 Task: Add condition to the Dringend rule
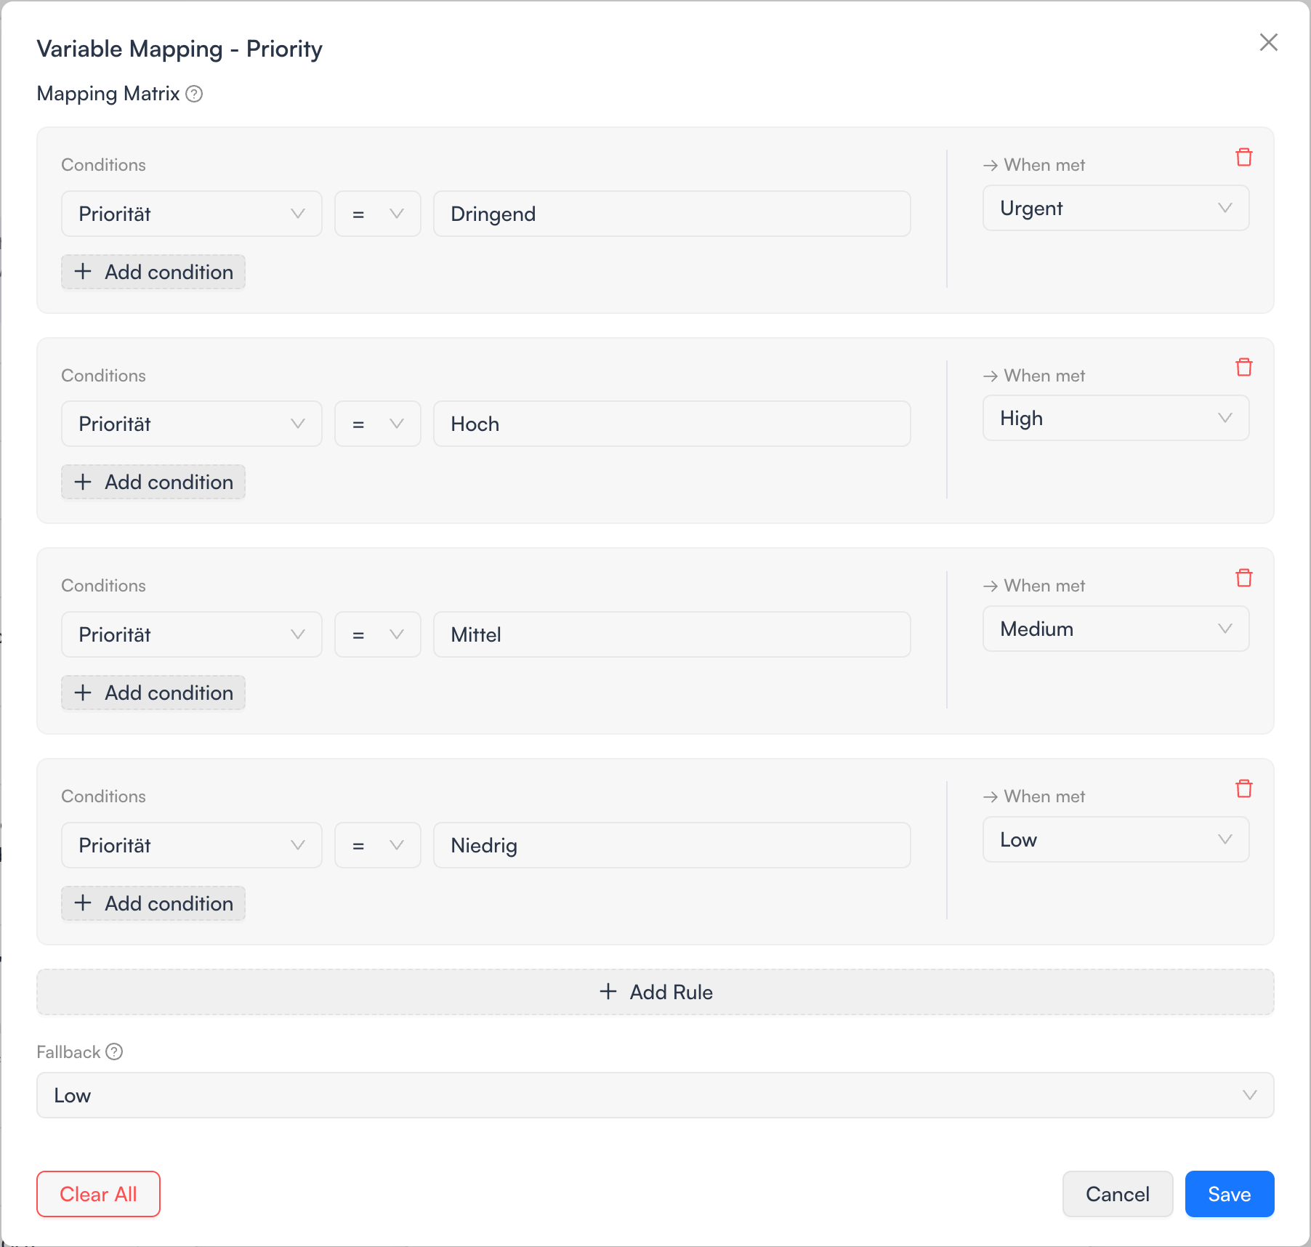pos(153,272)
